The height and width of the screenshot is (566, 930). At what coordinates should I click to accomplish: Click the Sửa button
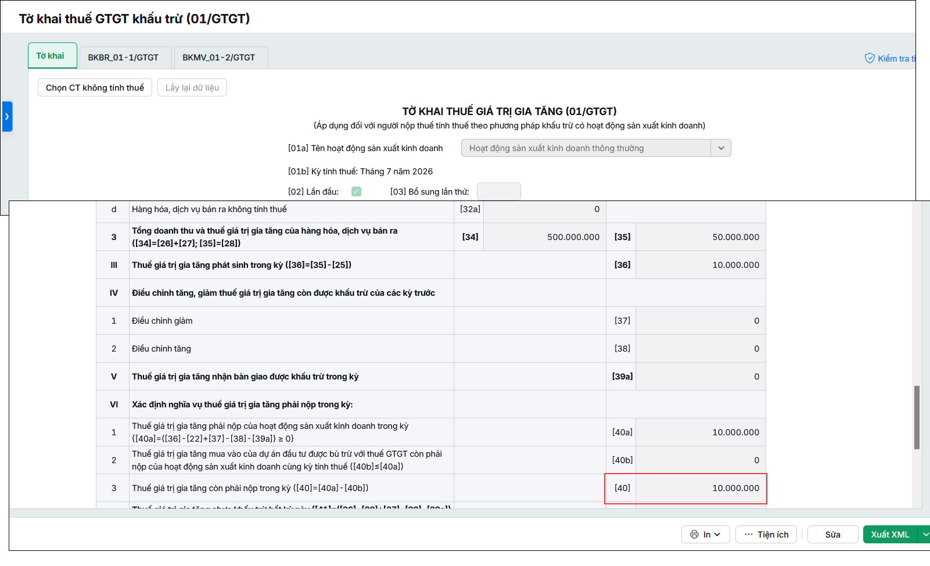pos(833,535)
